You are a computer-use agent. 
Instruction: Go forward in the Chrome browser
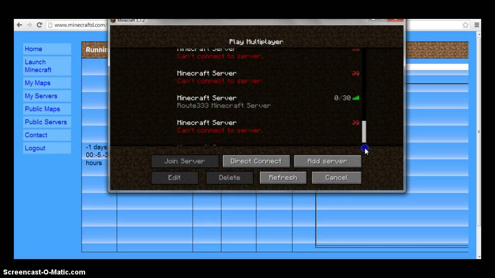pos(29,25)
